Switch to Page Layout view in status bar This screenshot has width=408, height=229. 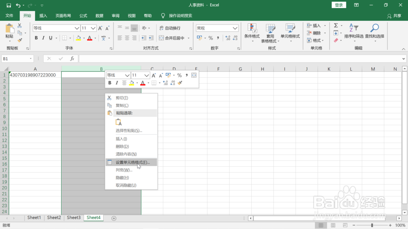pos(333,225)
